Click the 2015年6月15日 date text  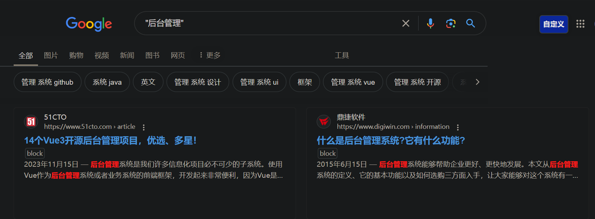point(342,164)
